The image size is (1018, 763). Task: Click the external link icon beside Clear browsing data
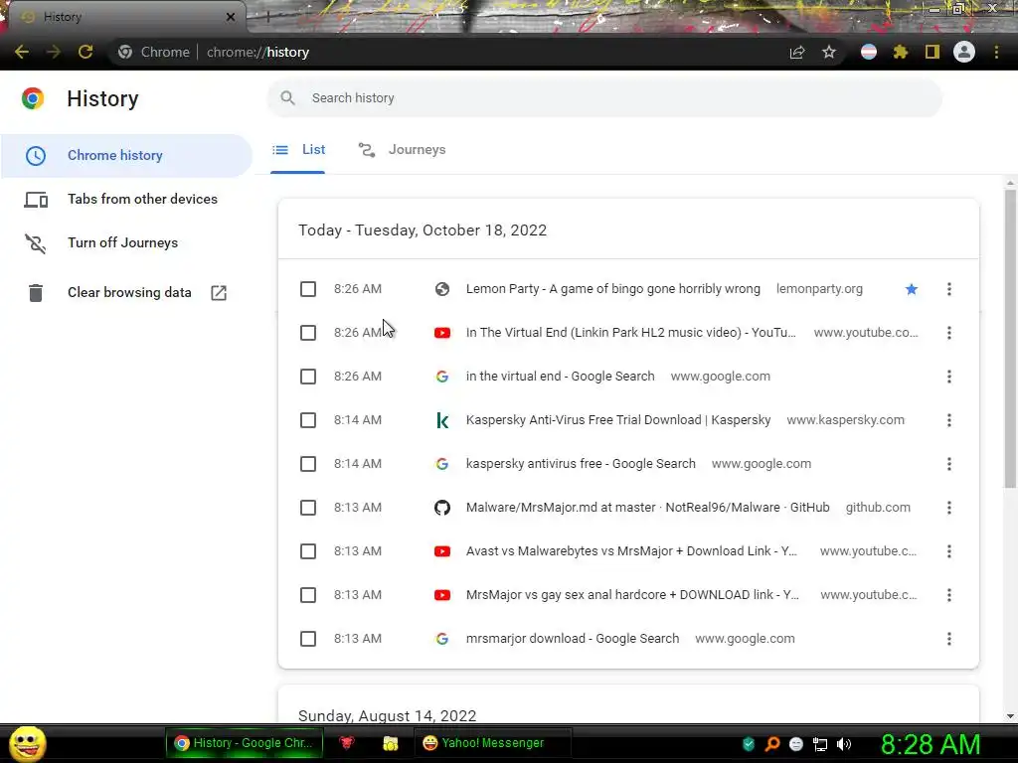pyautogui.click(x=219, y=293)
